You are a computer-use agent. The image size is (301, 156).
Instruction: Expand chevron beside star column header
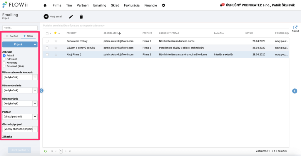[x=59, y=33]
